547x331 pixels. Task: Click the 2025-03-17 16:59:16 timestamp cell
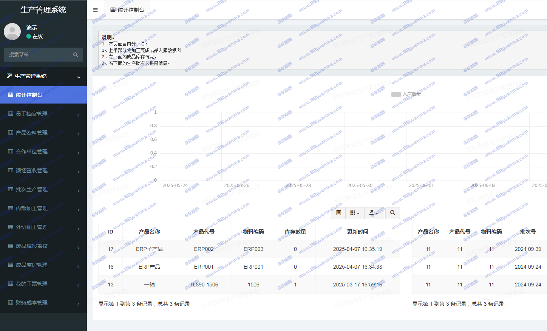[358, 285]
